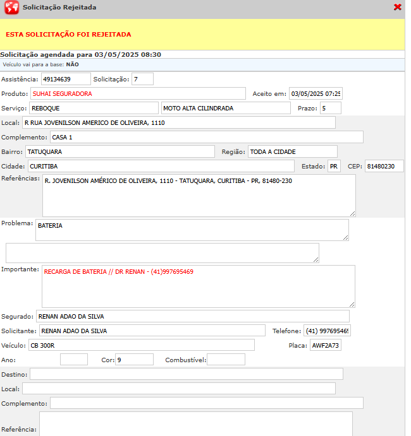
Task: Click the Assistência number field
Action: (x=66, y=79)
